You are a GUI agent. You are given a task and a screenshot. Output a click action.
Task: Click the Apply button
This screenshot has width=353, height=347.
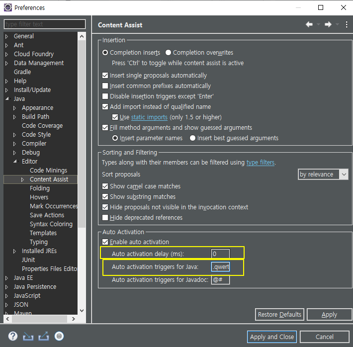[329, 314]
